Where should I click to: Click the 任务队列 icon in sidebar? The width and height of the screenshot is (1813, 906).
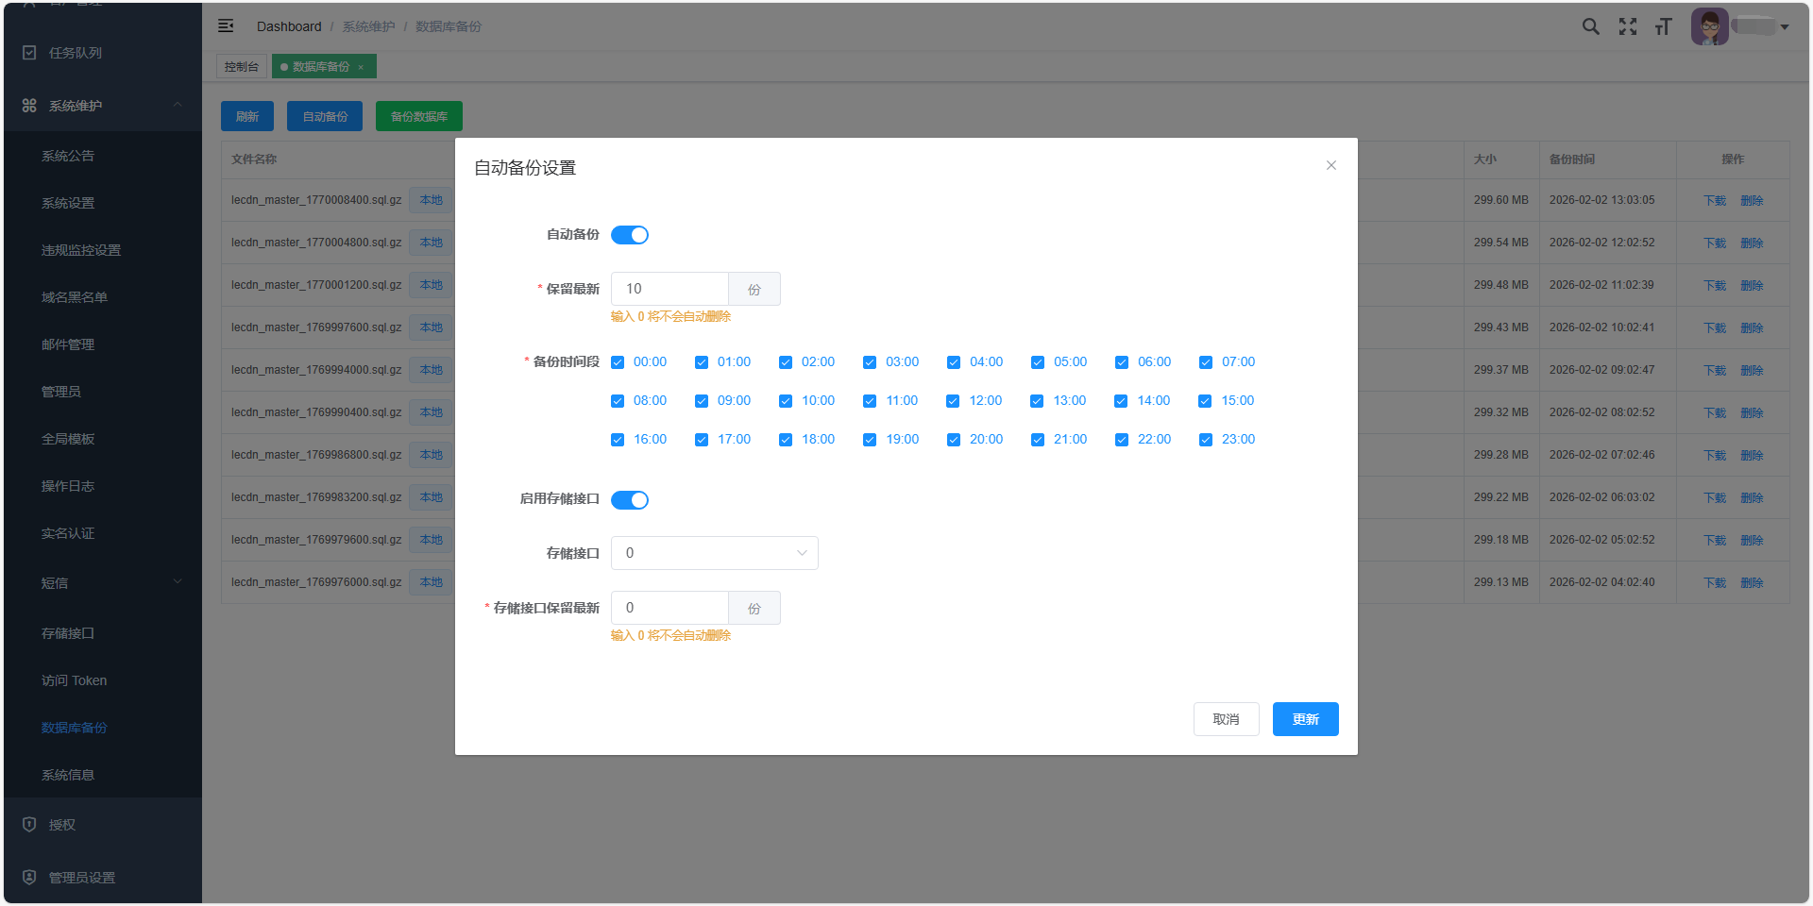click(29, 53)
